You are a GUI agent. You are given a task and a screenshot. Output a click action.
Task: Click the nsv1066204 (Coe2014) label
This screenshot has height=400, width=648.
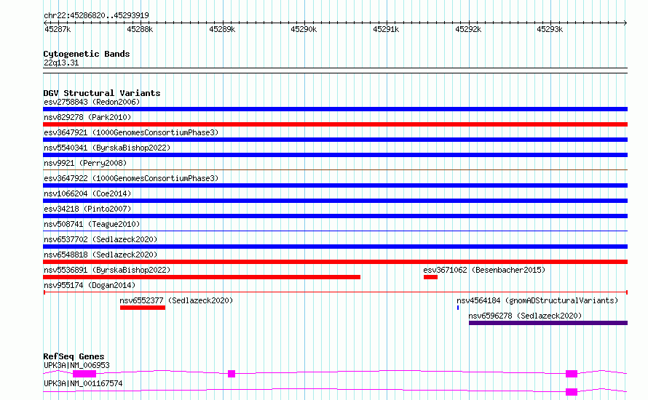tap(87, 193)
